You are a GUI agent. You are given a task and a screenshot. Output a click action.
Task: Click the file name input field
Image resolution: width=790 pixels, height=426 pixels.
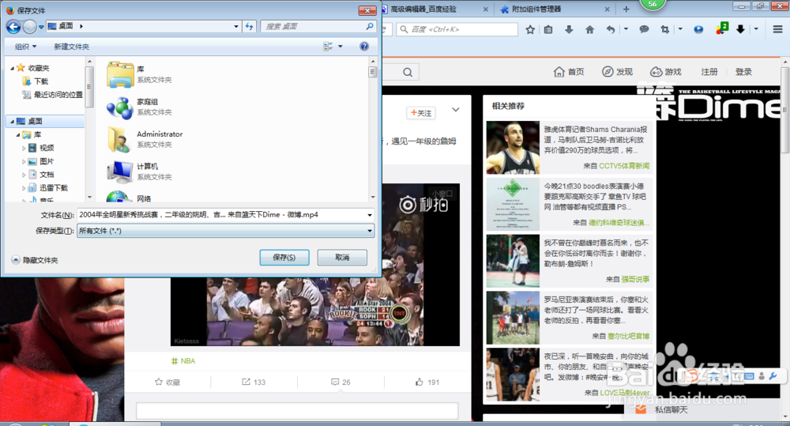click(221, 215)
